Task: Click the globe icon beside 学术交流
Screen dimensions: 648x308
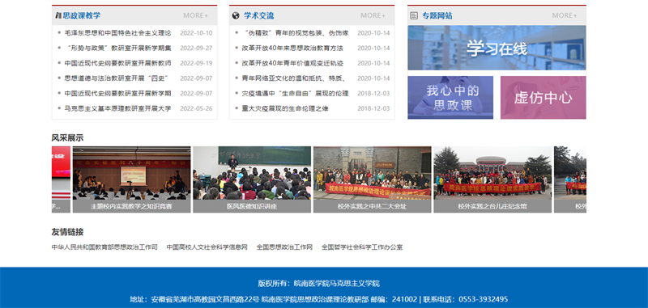Action: coord(236,15)
